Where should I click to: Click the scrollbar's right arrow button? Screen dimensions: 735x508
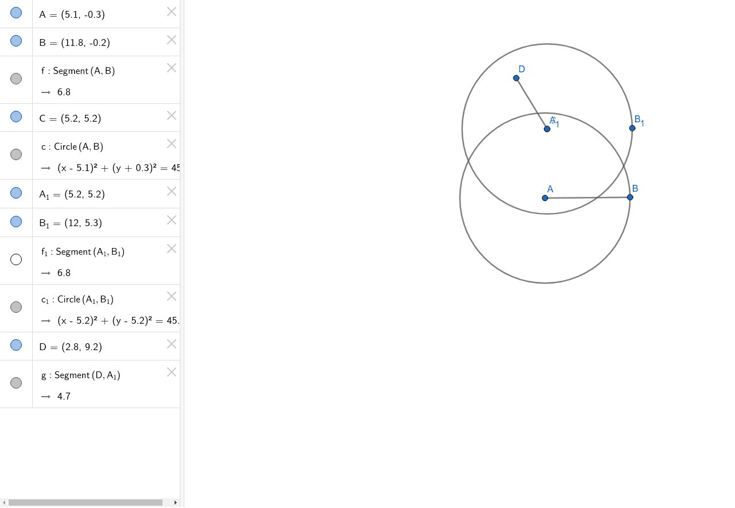click(176, 502)
